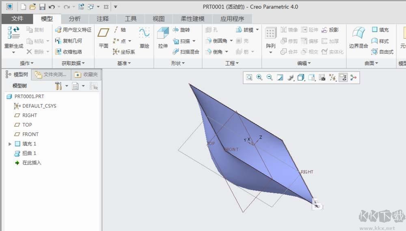Click Shrinkwrap button
Image resolution: width=406 pixels, height=231 pixels.
pos(69,52)
